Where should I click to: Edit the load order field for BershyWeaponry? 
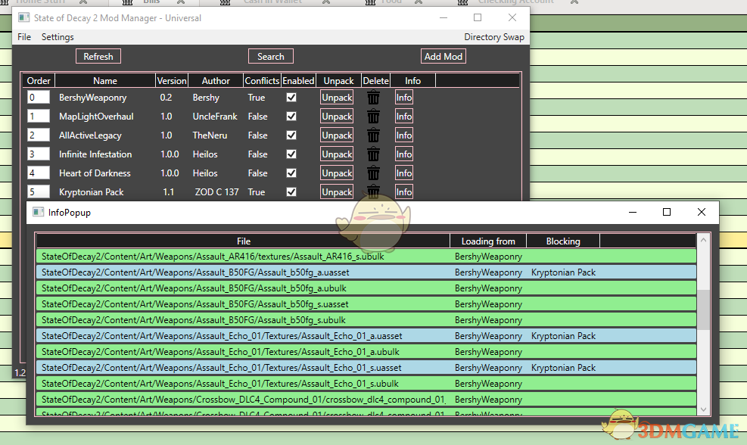pos(38,98)
